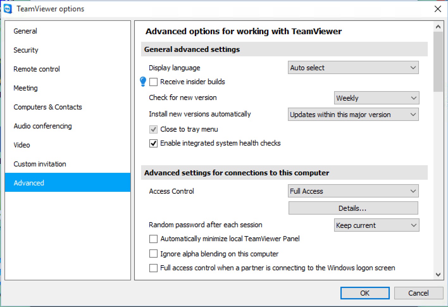Screen dimensions: 448x307
Task: Select Custom invitation category
Action: click(x=68, y=164)
